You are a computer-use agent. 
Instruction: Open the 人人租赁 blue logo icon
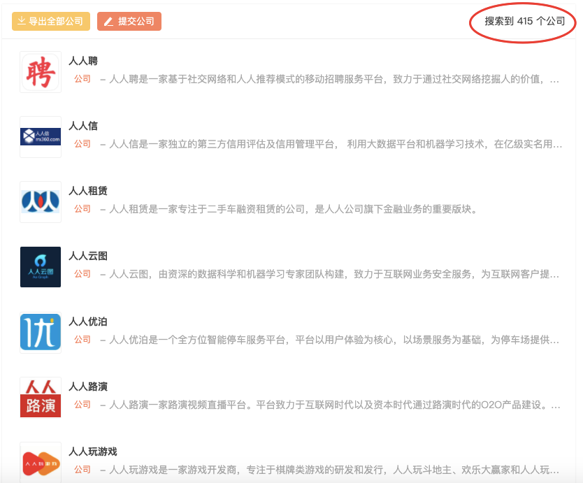pyautogui.click(x=41, y=202)
